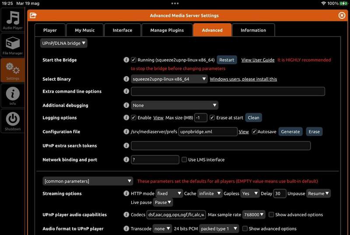This screenshot has width=350, height=235.
Task: Show info for Audio format to UPnP player
Action: [126, 228]
